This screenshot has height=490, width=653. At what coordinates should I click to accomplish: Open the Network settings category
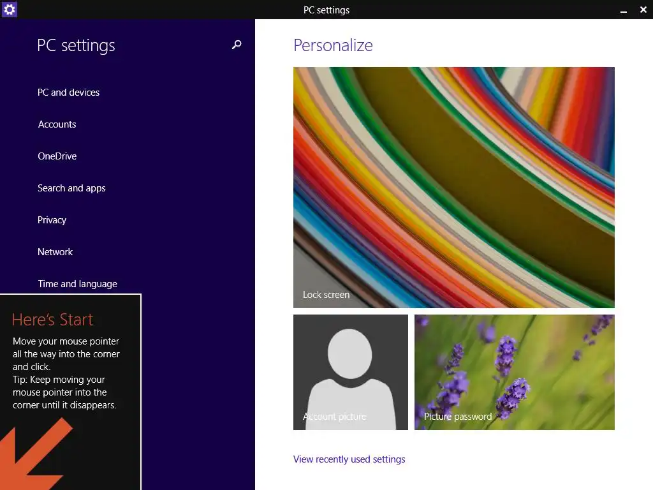[55, 252]
